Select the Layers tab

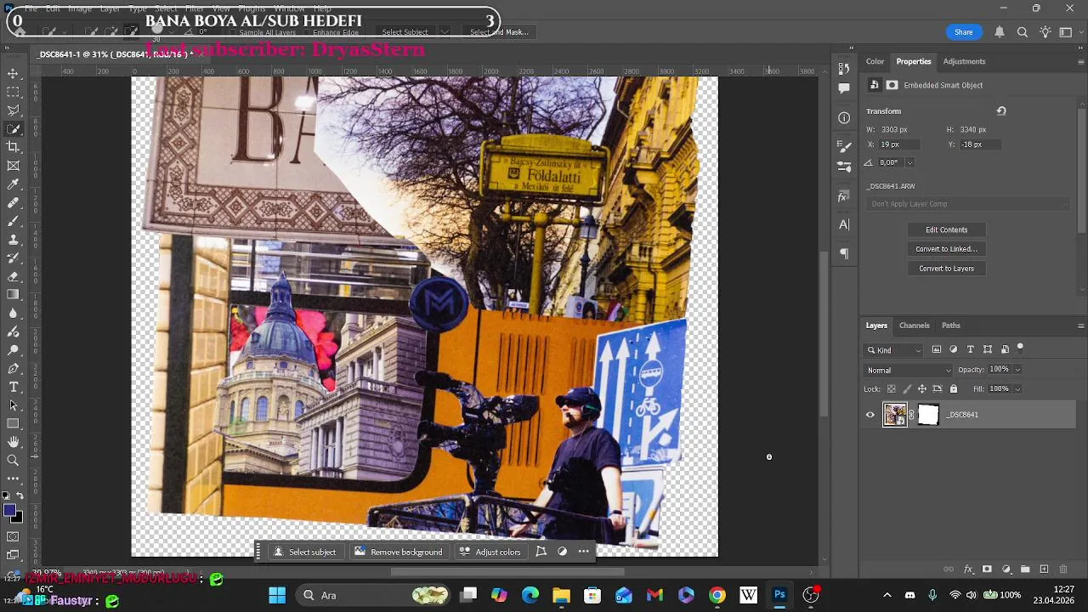(876, 326)
